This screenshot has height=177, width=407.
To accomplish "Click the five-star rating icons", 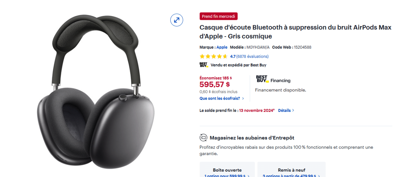I will click(x=214, y=56).
